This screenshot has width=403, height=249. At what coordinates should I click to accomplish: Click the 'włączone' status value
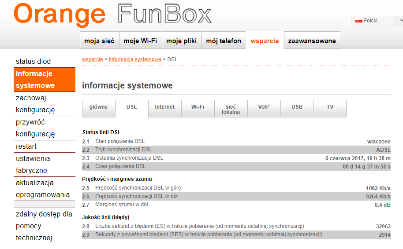379,142
